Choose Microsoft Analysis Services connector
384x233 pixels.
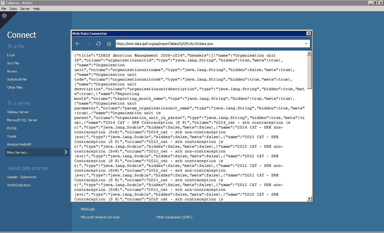(100, 217)
